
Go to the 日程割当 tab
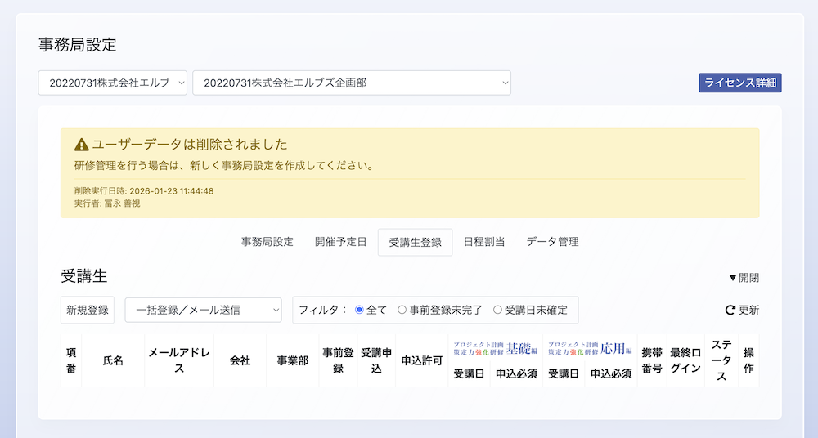pos(483,242)
